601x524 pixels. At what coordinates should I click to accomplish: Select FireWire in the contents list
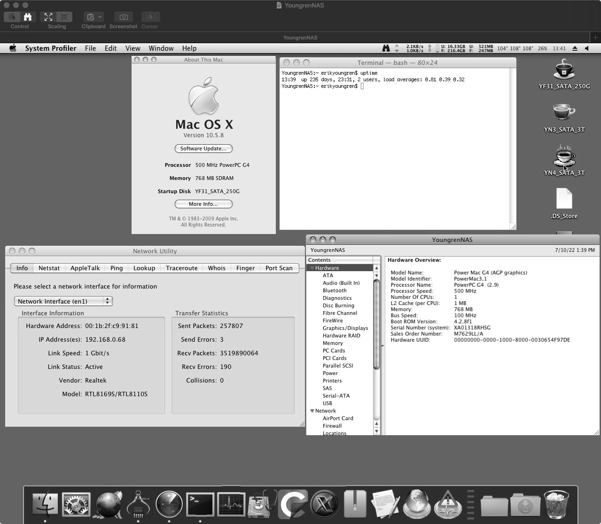[333, 321]
